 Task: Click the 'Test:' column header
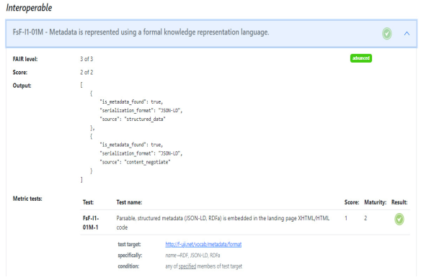click(x=88, y=202)
